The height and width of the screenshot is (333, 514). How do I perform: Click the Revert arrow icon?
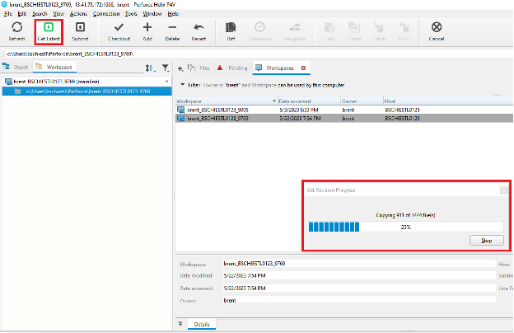[199, 27]
